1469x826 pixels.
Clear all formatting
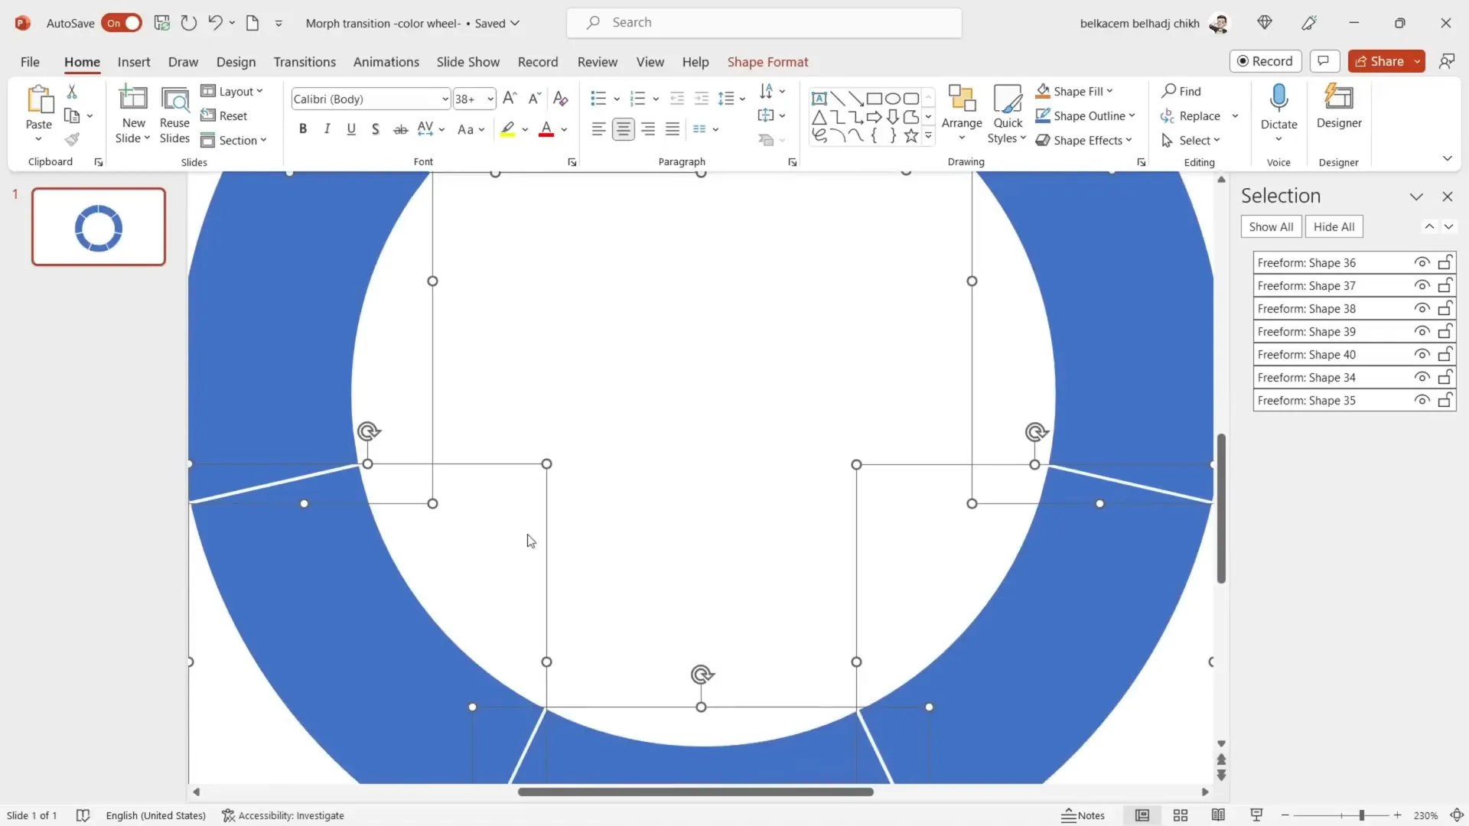coord(560,98)
